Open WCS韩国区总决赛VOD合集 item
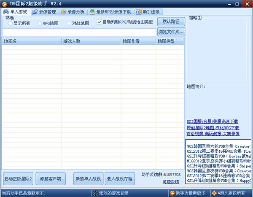Screen dimensions: 253x197 [x=219, y=171]
